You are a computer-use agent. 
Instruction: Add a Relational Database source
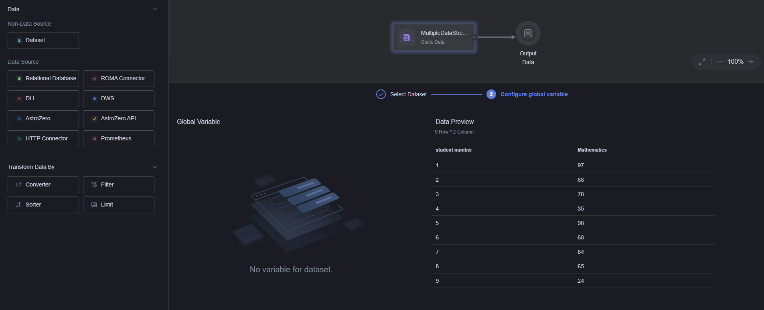click(43, 79)
